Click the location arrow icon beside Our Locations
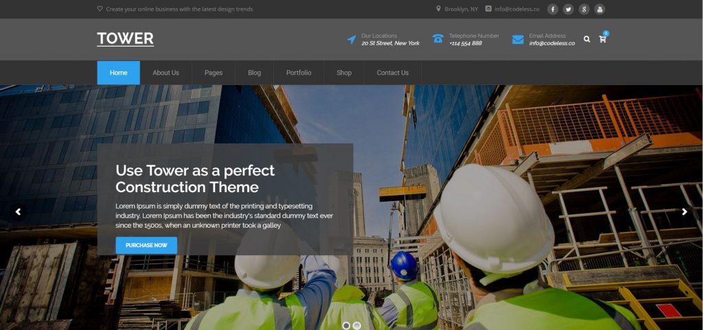 pos(351,39)
